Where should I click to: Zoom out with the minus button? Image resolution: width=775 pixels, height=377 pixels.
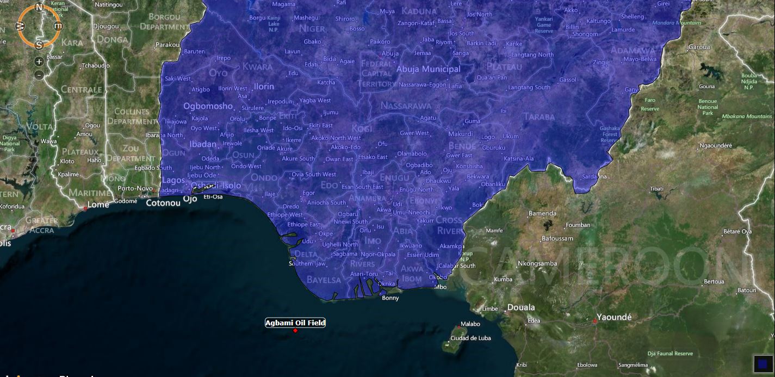(39, 75)
